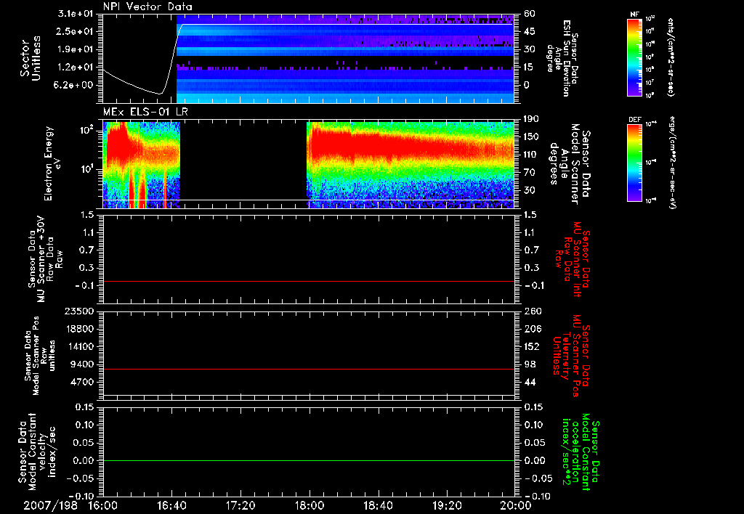Click the Sector Unitless axis label
744x514 pixels.
[31, 58]
